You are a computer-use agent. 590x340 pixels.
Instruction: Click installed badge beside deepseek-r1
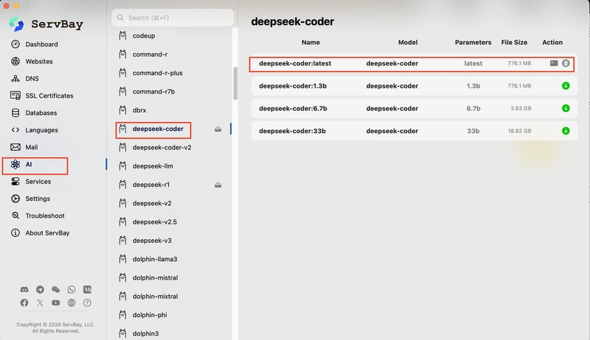pos(218,185)
